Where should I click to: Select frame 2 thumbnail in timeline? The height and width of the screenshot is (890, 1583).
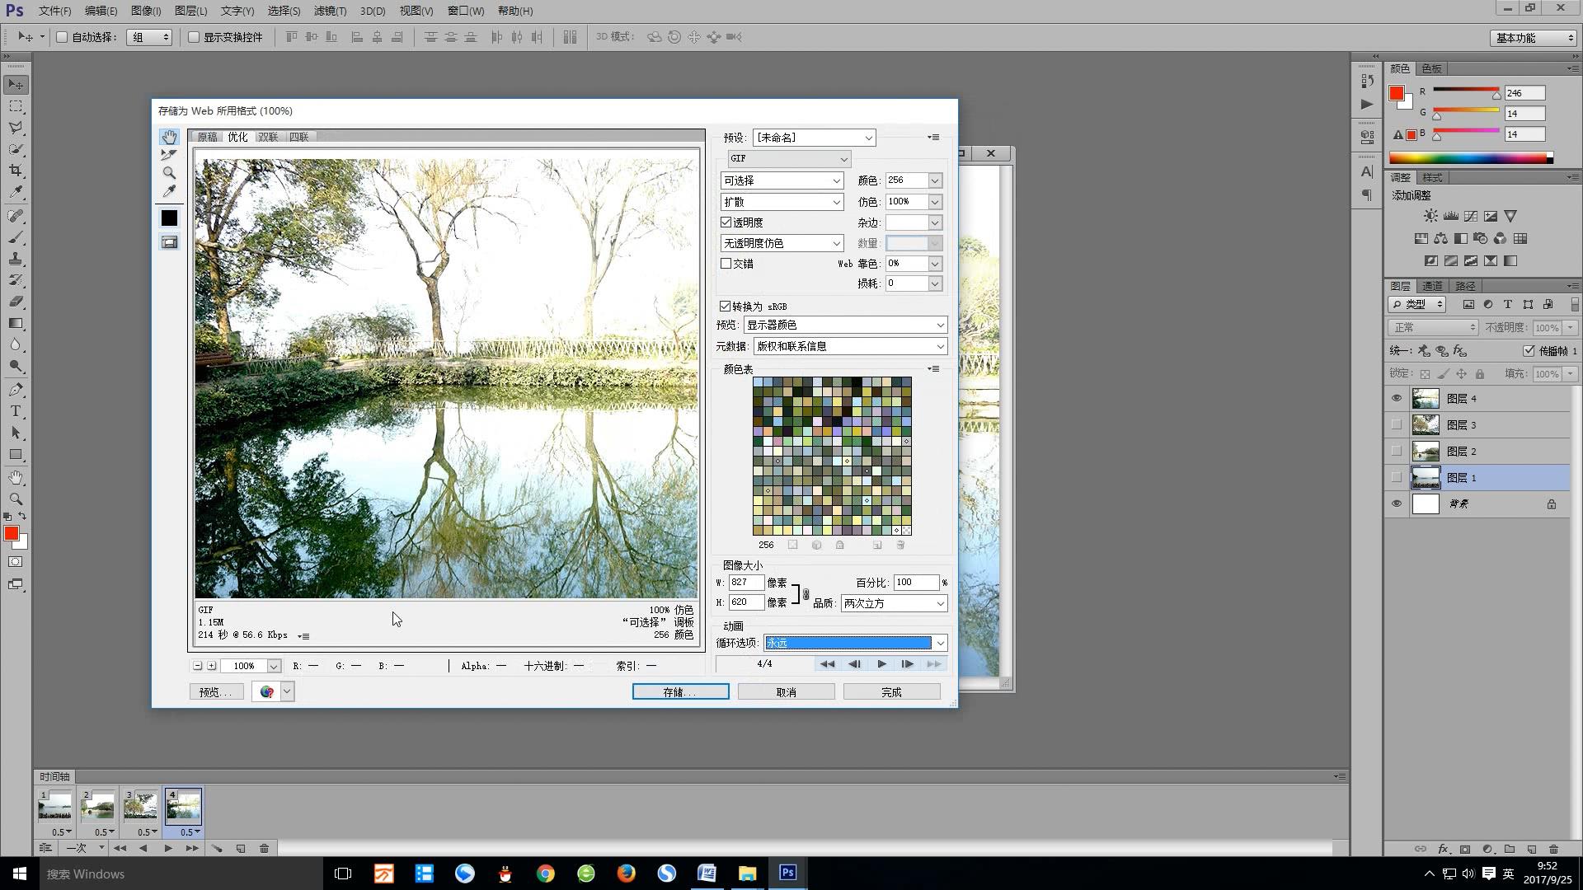point(98,806)
